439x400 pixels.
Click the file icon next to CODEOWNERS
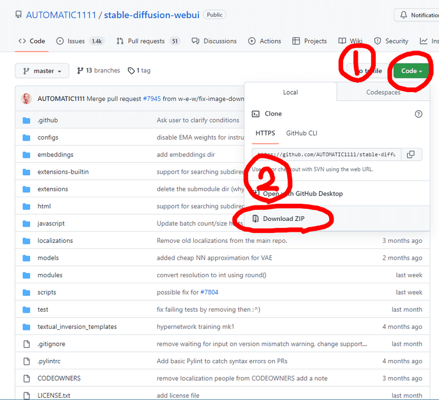[x=26, y=379]
